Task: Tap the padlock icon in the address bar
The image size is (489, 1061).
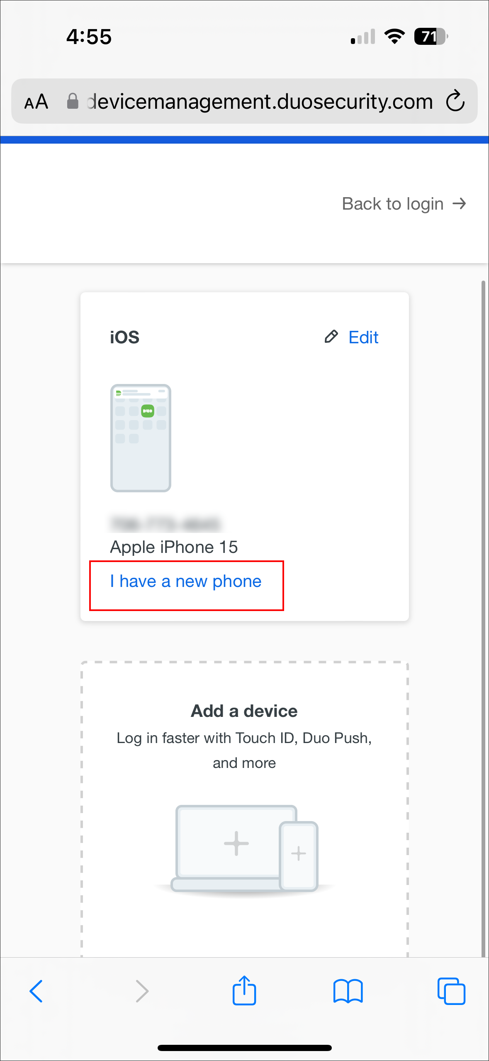Action: pos(73,101)
